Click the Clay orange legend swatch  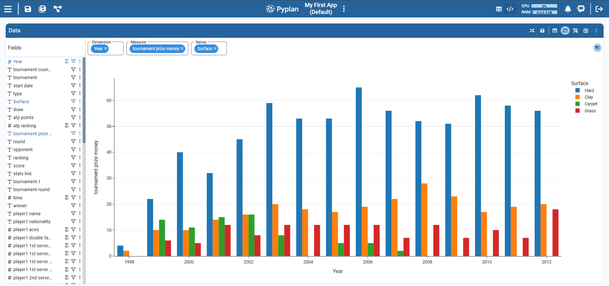(x=578, y=97)
